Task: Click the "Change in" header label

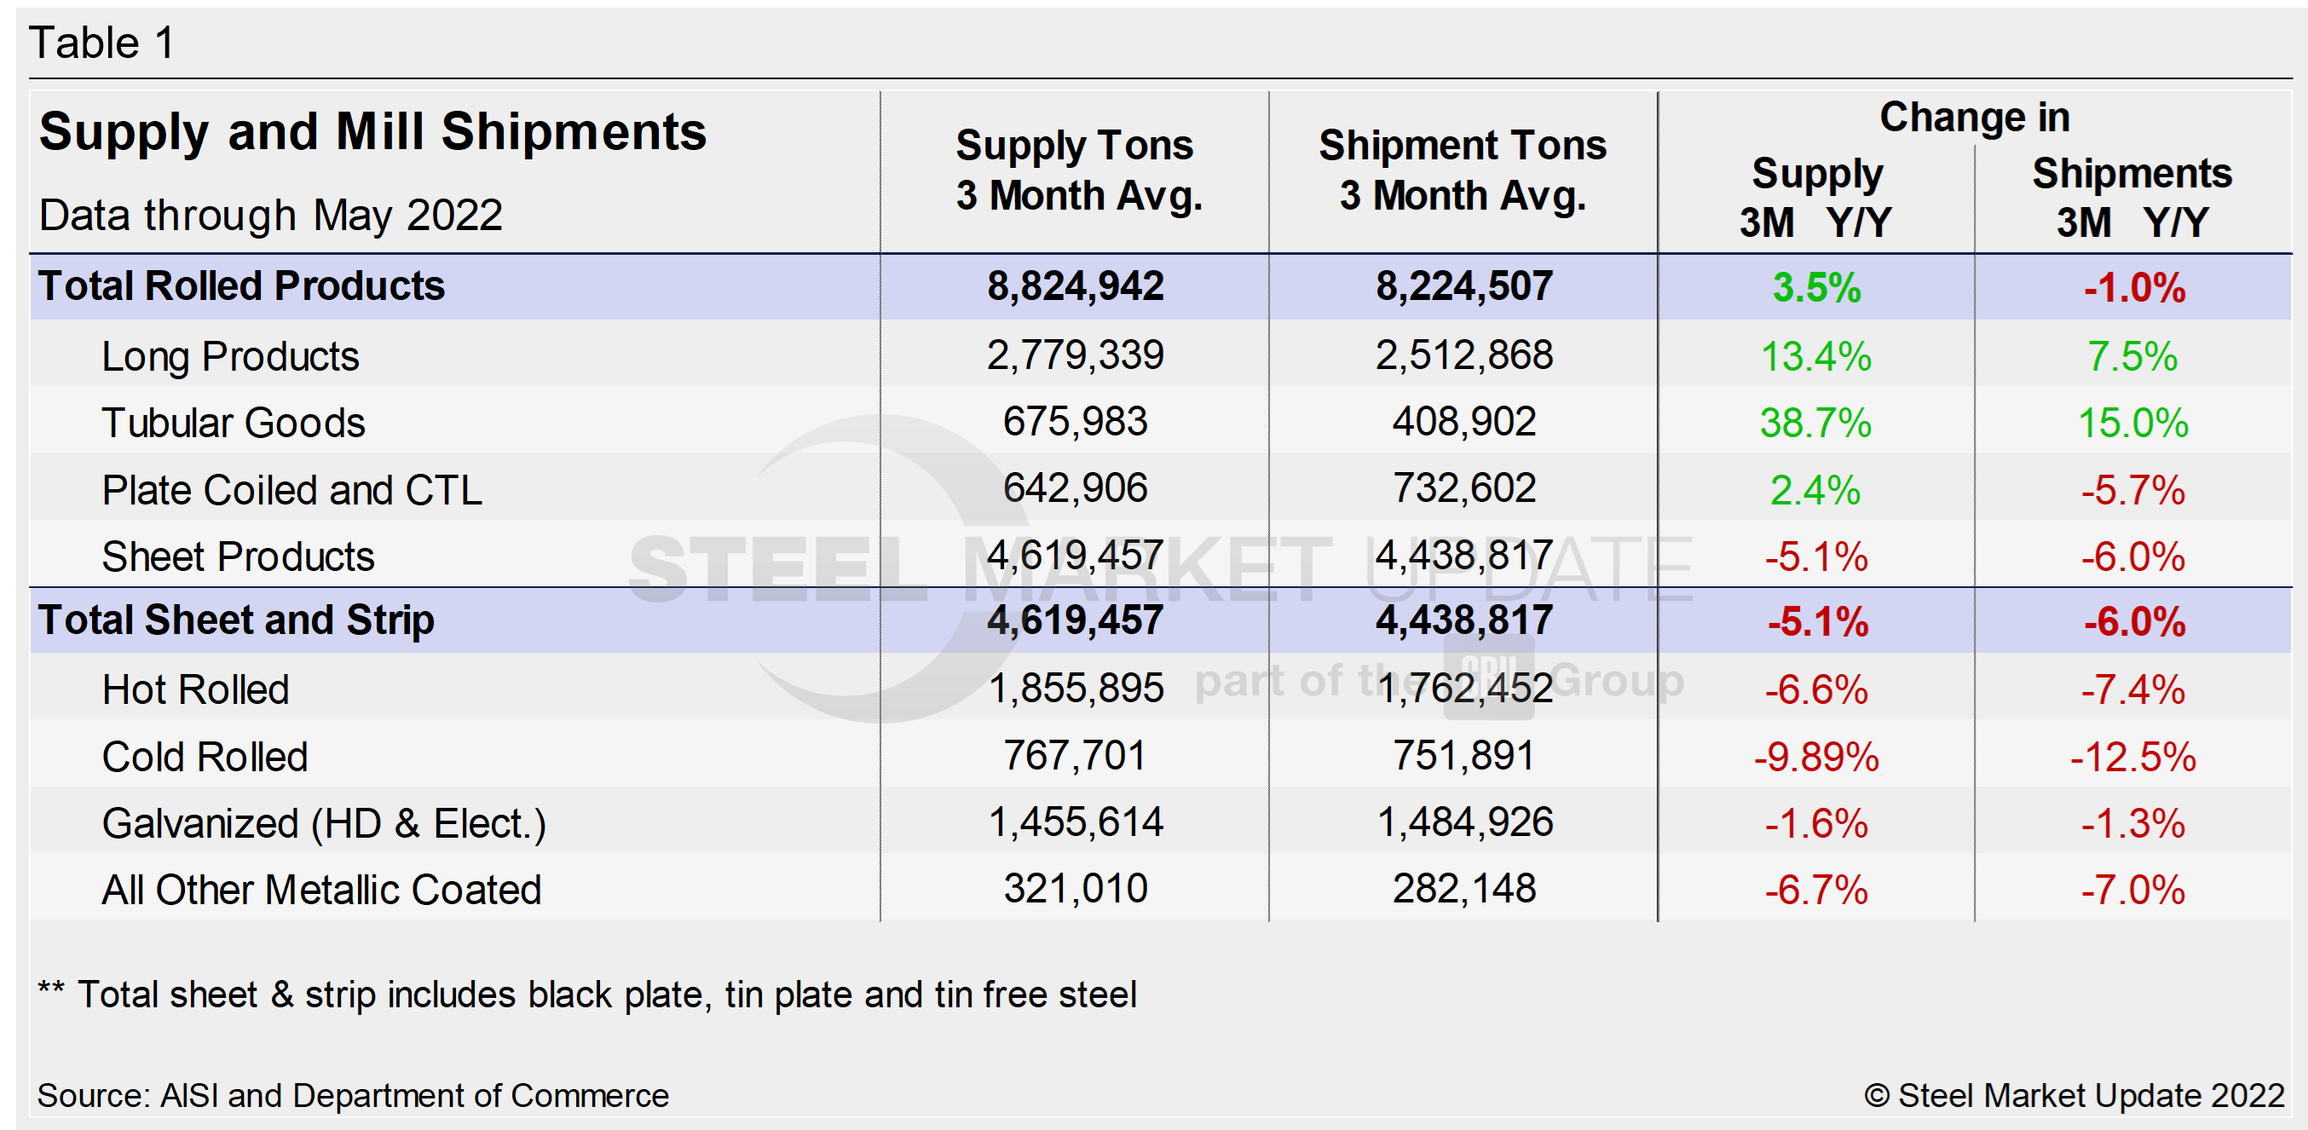Action: pos(1974,118)
